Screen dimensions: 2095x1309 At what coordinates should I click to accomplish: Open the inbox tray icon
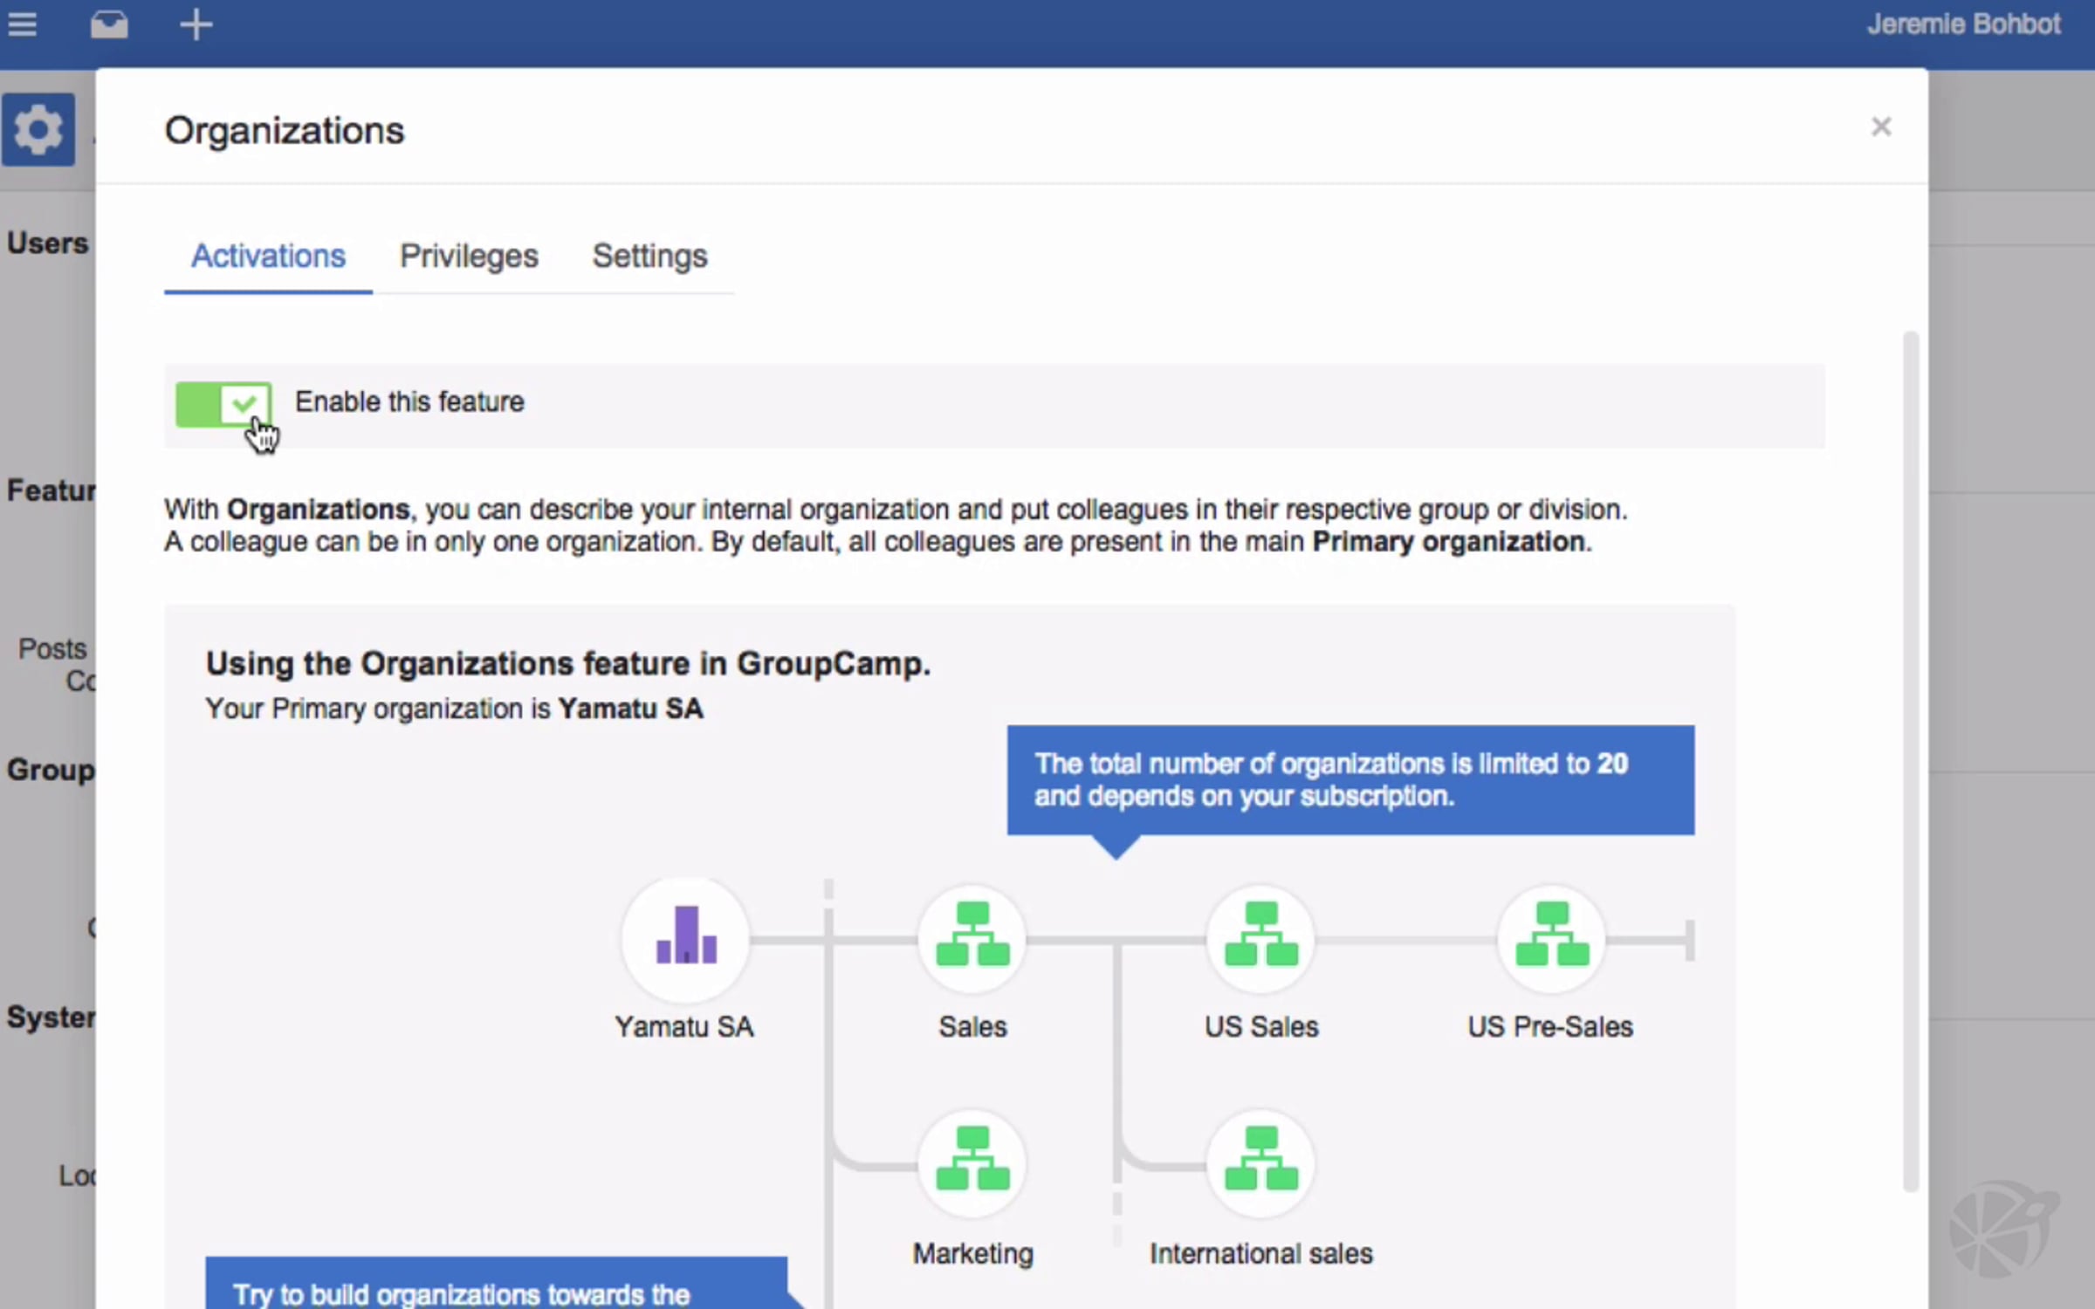[109, 24]
